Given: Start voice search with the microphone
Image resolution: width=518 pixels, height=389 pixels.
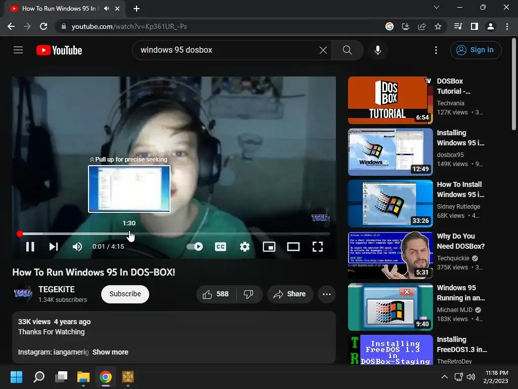Looking at the screenshot, I should tap(377, 50).
